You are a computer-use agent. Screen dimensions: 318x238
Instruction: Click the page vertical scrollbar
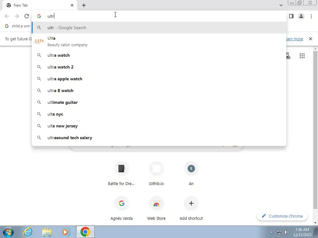tap(316, 130)
